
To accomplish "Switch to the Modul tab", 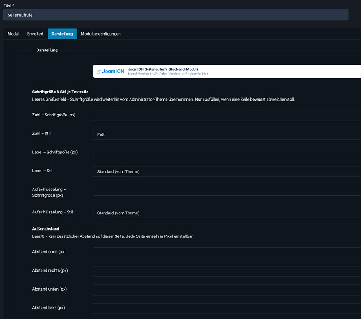I will [x=13, y=34].
